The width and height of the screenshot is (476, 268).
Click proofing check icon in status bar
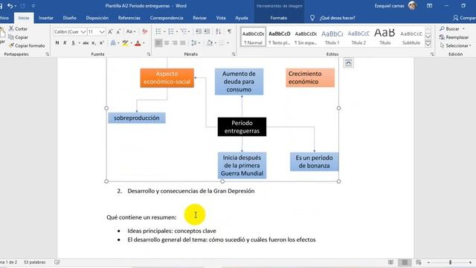tap(57, 262)
